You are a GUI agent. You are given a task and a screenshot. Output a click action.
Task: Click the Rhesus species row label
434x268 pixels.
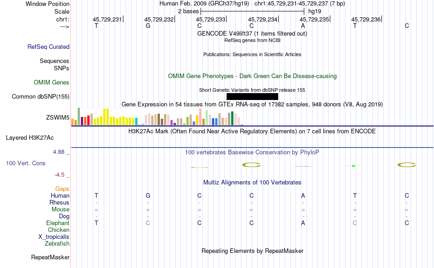[x=59, y=202]
